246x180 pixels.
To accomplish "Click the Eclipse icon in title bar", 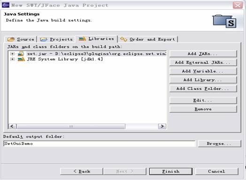I will point(6,5).
